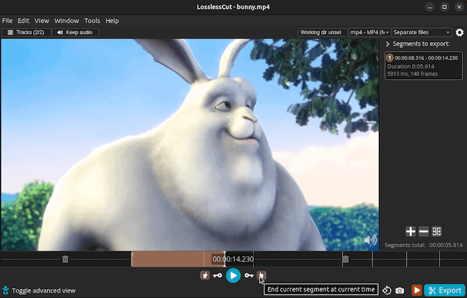This screenshot has width=467, height=298.
Task: Open Tracks (2/2) button
Action: pyautogui.click(x=26, y=32)
